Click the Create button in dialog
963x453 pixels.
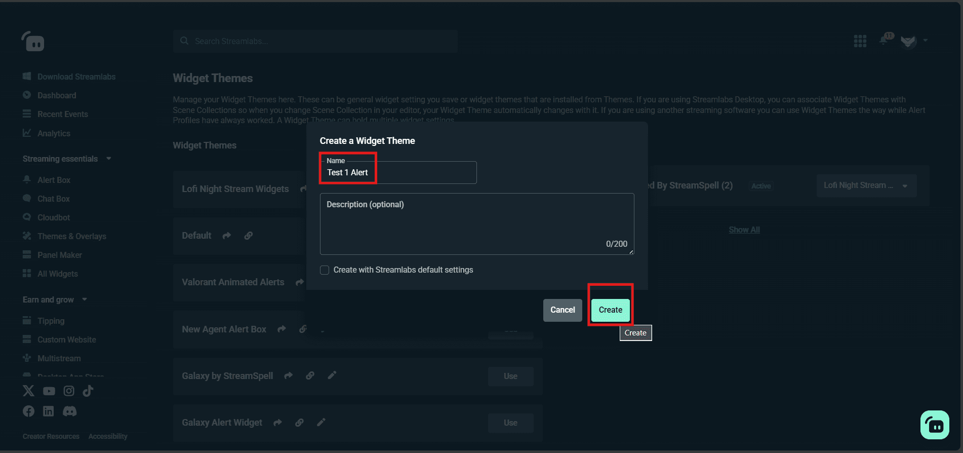pos(611,310)
